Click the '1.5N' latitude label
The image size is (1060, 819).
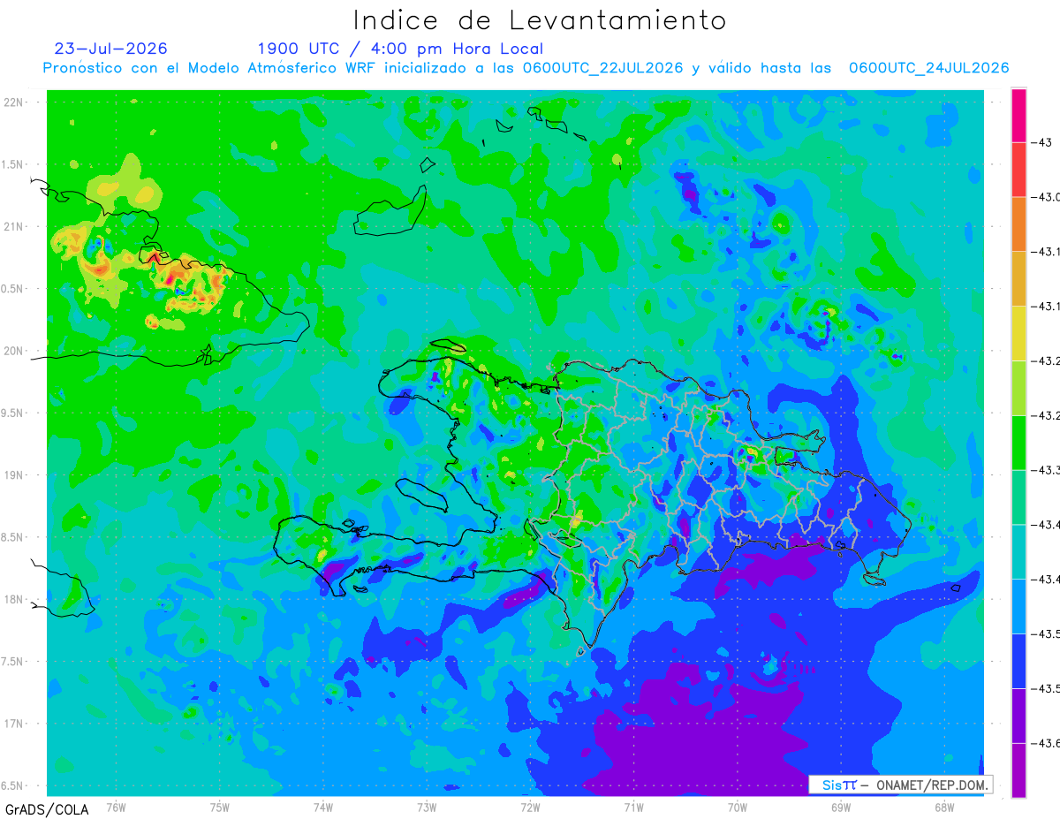click(x=13, y=164)
